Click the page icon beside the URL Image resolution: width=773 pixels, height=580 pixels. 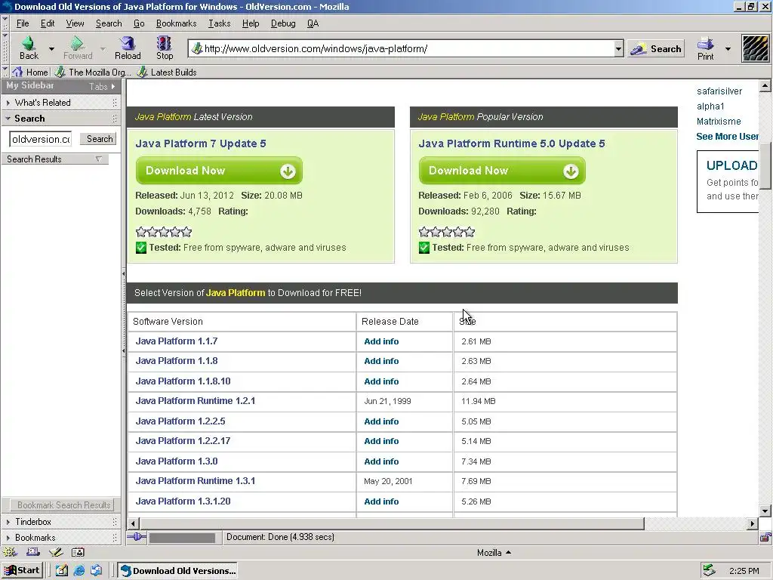tap(197, 48)
